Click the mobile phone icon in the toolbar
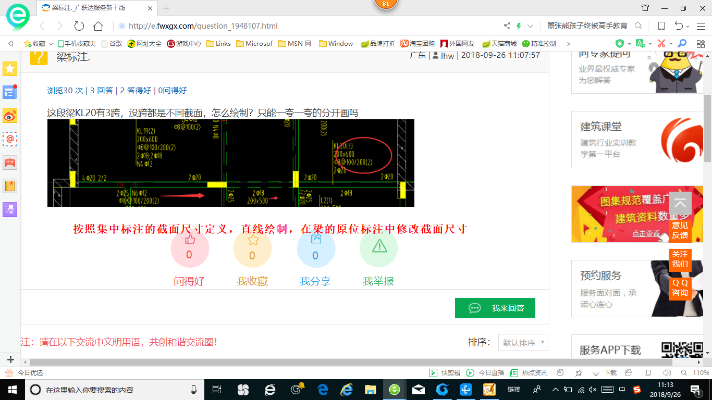Screen dimensions: 712x400 tap(661, 26)
